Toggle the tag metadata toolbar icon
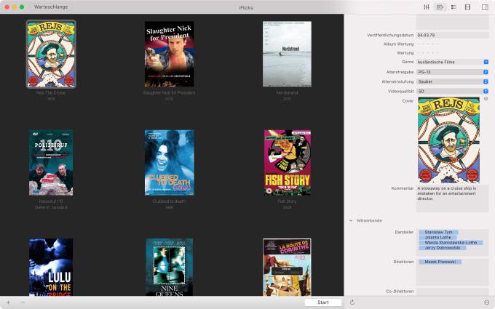Screen dimensions: 495x309 coord(440,7)
